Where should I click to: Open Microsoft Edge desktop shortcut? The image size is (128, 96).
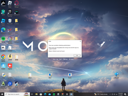coord(3,31)
